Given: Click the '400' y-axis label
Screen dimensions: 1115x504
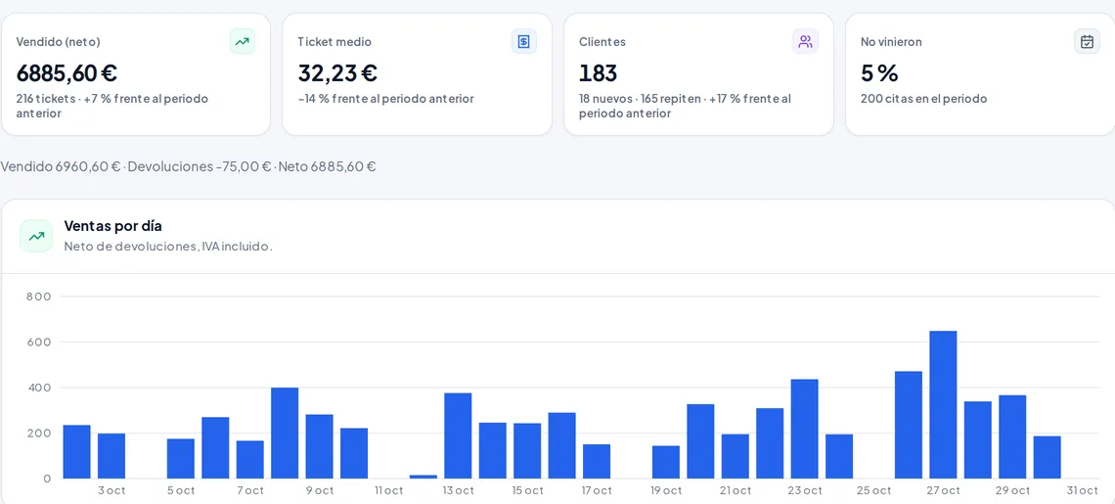Looking at the screenshot, I should [38, 388].
